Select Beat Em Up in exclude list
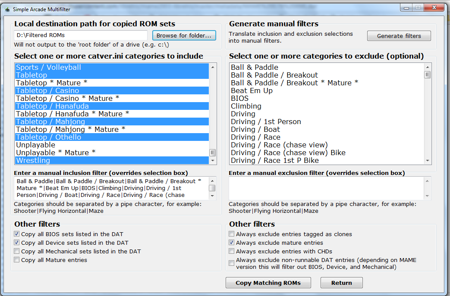This screenshot has width=450, height=296. (x=327, y=90)
